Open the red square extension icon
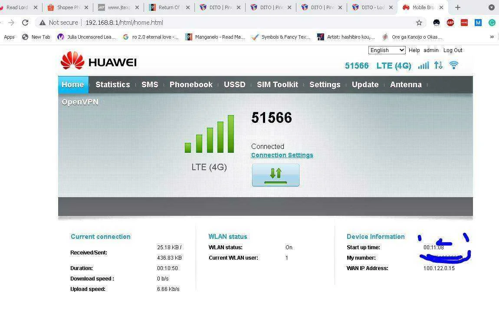Screen dimensions: 499x330 pyautogui.click(x=464, y=23)
